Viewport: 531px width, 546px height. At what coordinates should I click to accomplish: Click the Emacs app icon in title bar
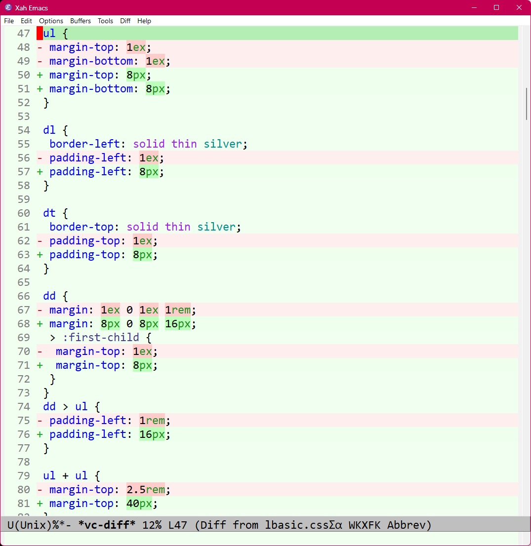point(8,7)
